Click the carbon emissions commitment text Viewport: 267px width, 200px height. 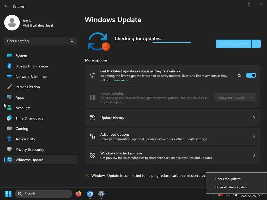146,176
